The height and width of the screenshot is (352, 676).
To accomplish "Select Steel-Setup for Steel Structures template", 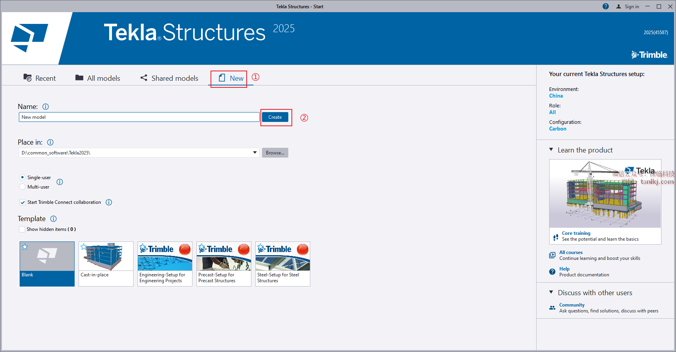I will click(x=283, y=264).
